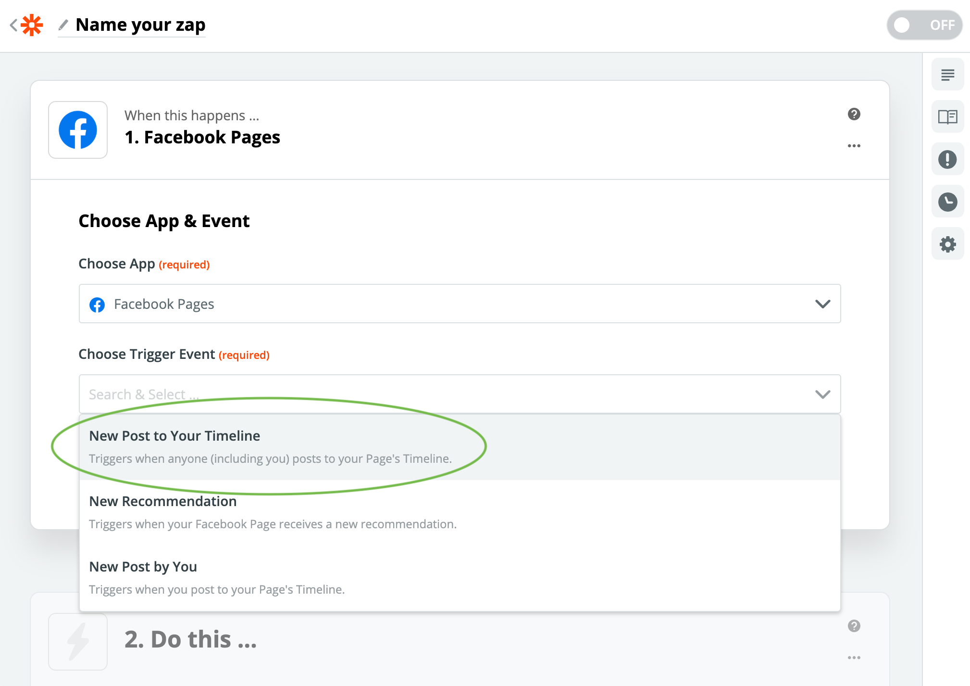Open the settings gear sidebar icon
This screenshot has height=686, width=970.
(947, 244)
